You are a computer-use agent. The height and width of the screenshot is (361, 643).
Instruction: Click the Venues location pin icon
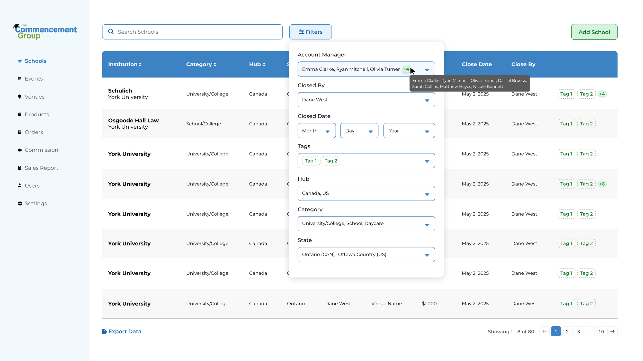click(20, 97)
